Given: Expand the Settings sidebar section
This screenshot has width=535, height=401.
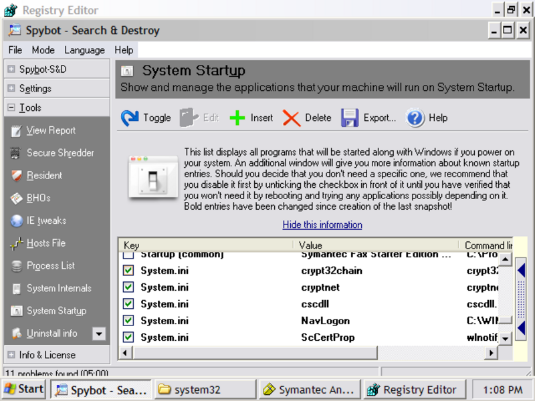Looking at the screenshot, I should point(11,88).
